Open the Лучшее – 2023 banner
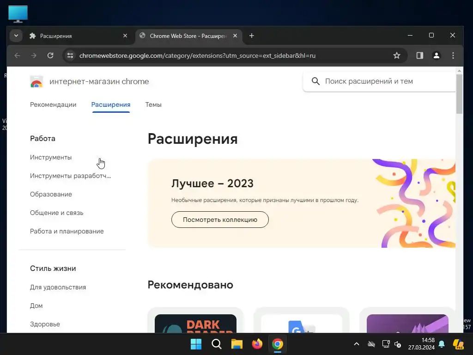The height and width of the screenshot is (355, 473). [x=301, y=203]
